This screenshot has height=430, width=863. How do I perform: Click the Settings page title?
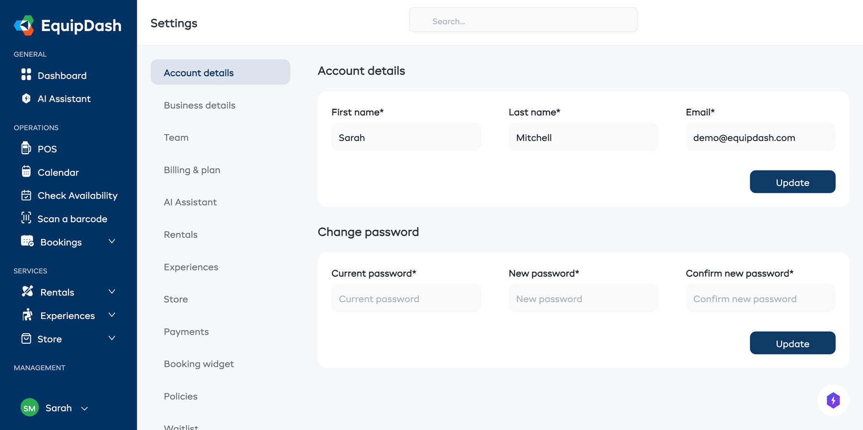tap(174, 23)
